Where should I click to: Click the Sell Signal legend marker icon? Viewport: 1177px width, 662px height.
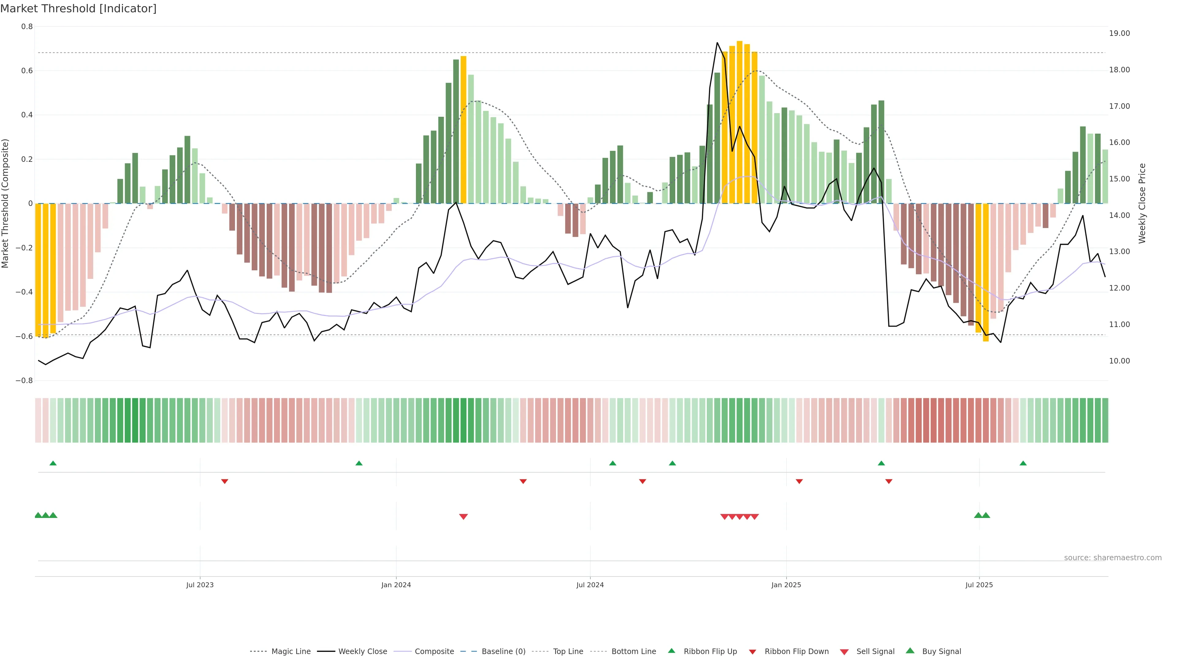pyautogui.click(x=844, y=652)
